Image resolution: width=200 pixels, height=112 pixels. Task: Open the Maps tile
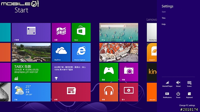(x=61, y=32)
